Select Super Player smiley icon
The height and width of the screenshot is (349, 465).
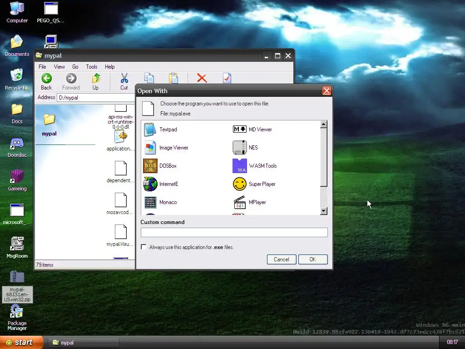tap(240, 184)
